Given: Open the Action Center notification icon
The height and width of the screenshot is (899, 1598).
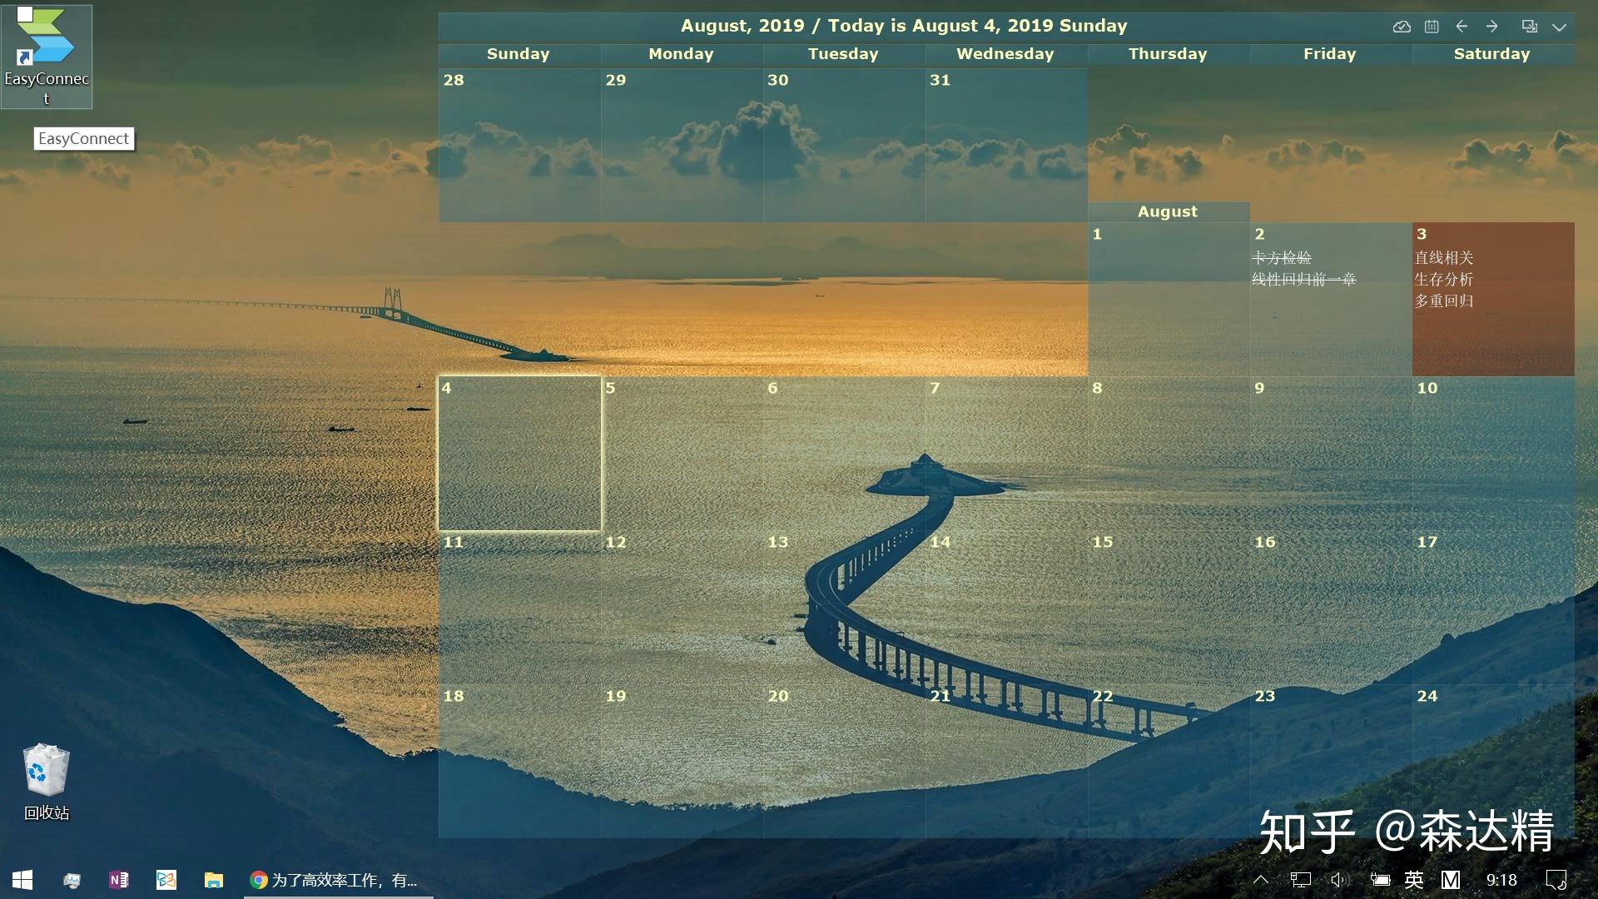Looking at the screenshot, I should pyautogui.click(x=1556, y=880).
